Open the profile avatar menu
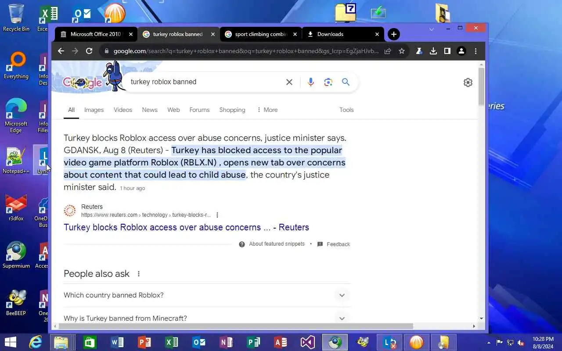562x351 pixels. coord(461,51)
